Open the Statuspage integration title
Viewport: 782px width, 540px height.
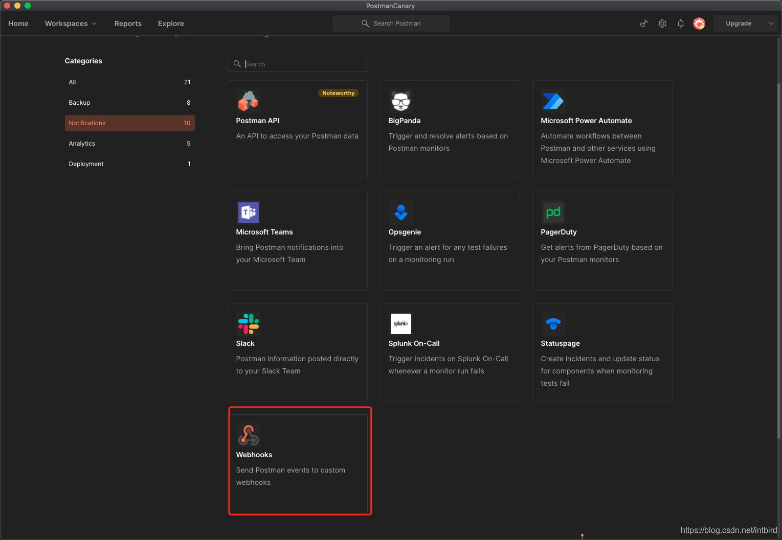pos(560,343)
